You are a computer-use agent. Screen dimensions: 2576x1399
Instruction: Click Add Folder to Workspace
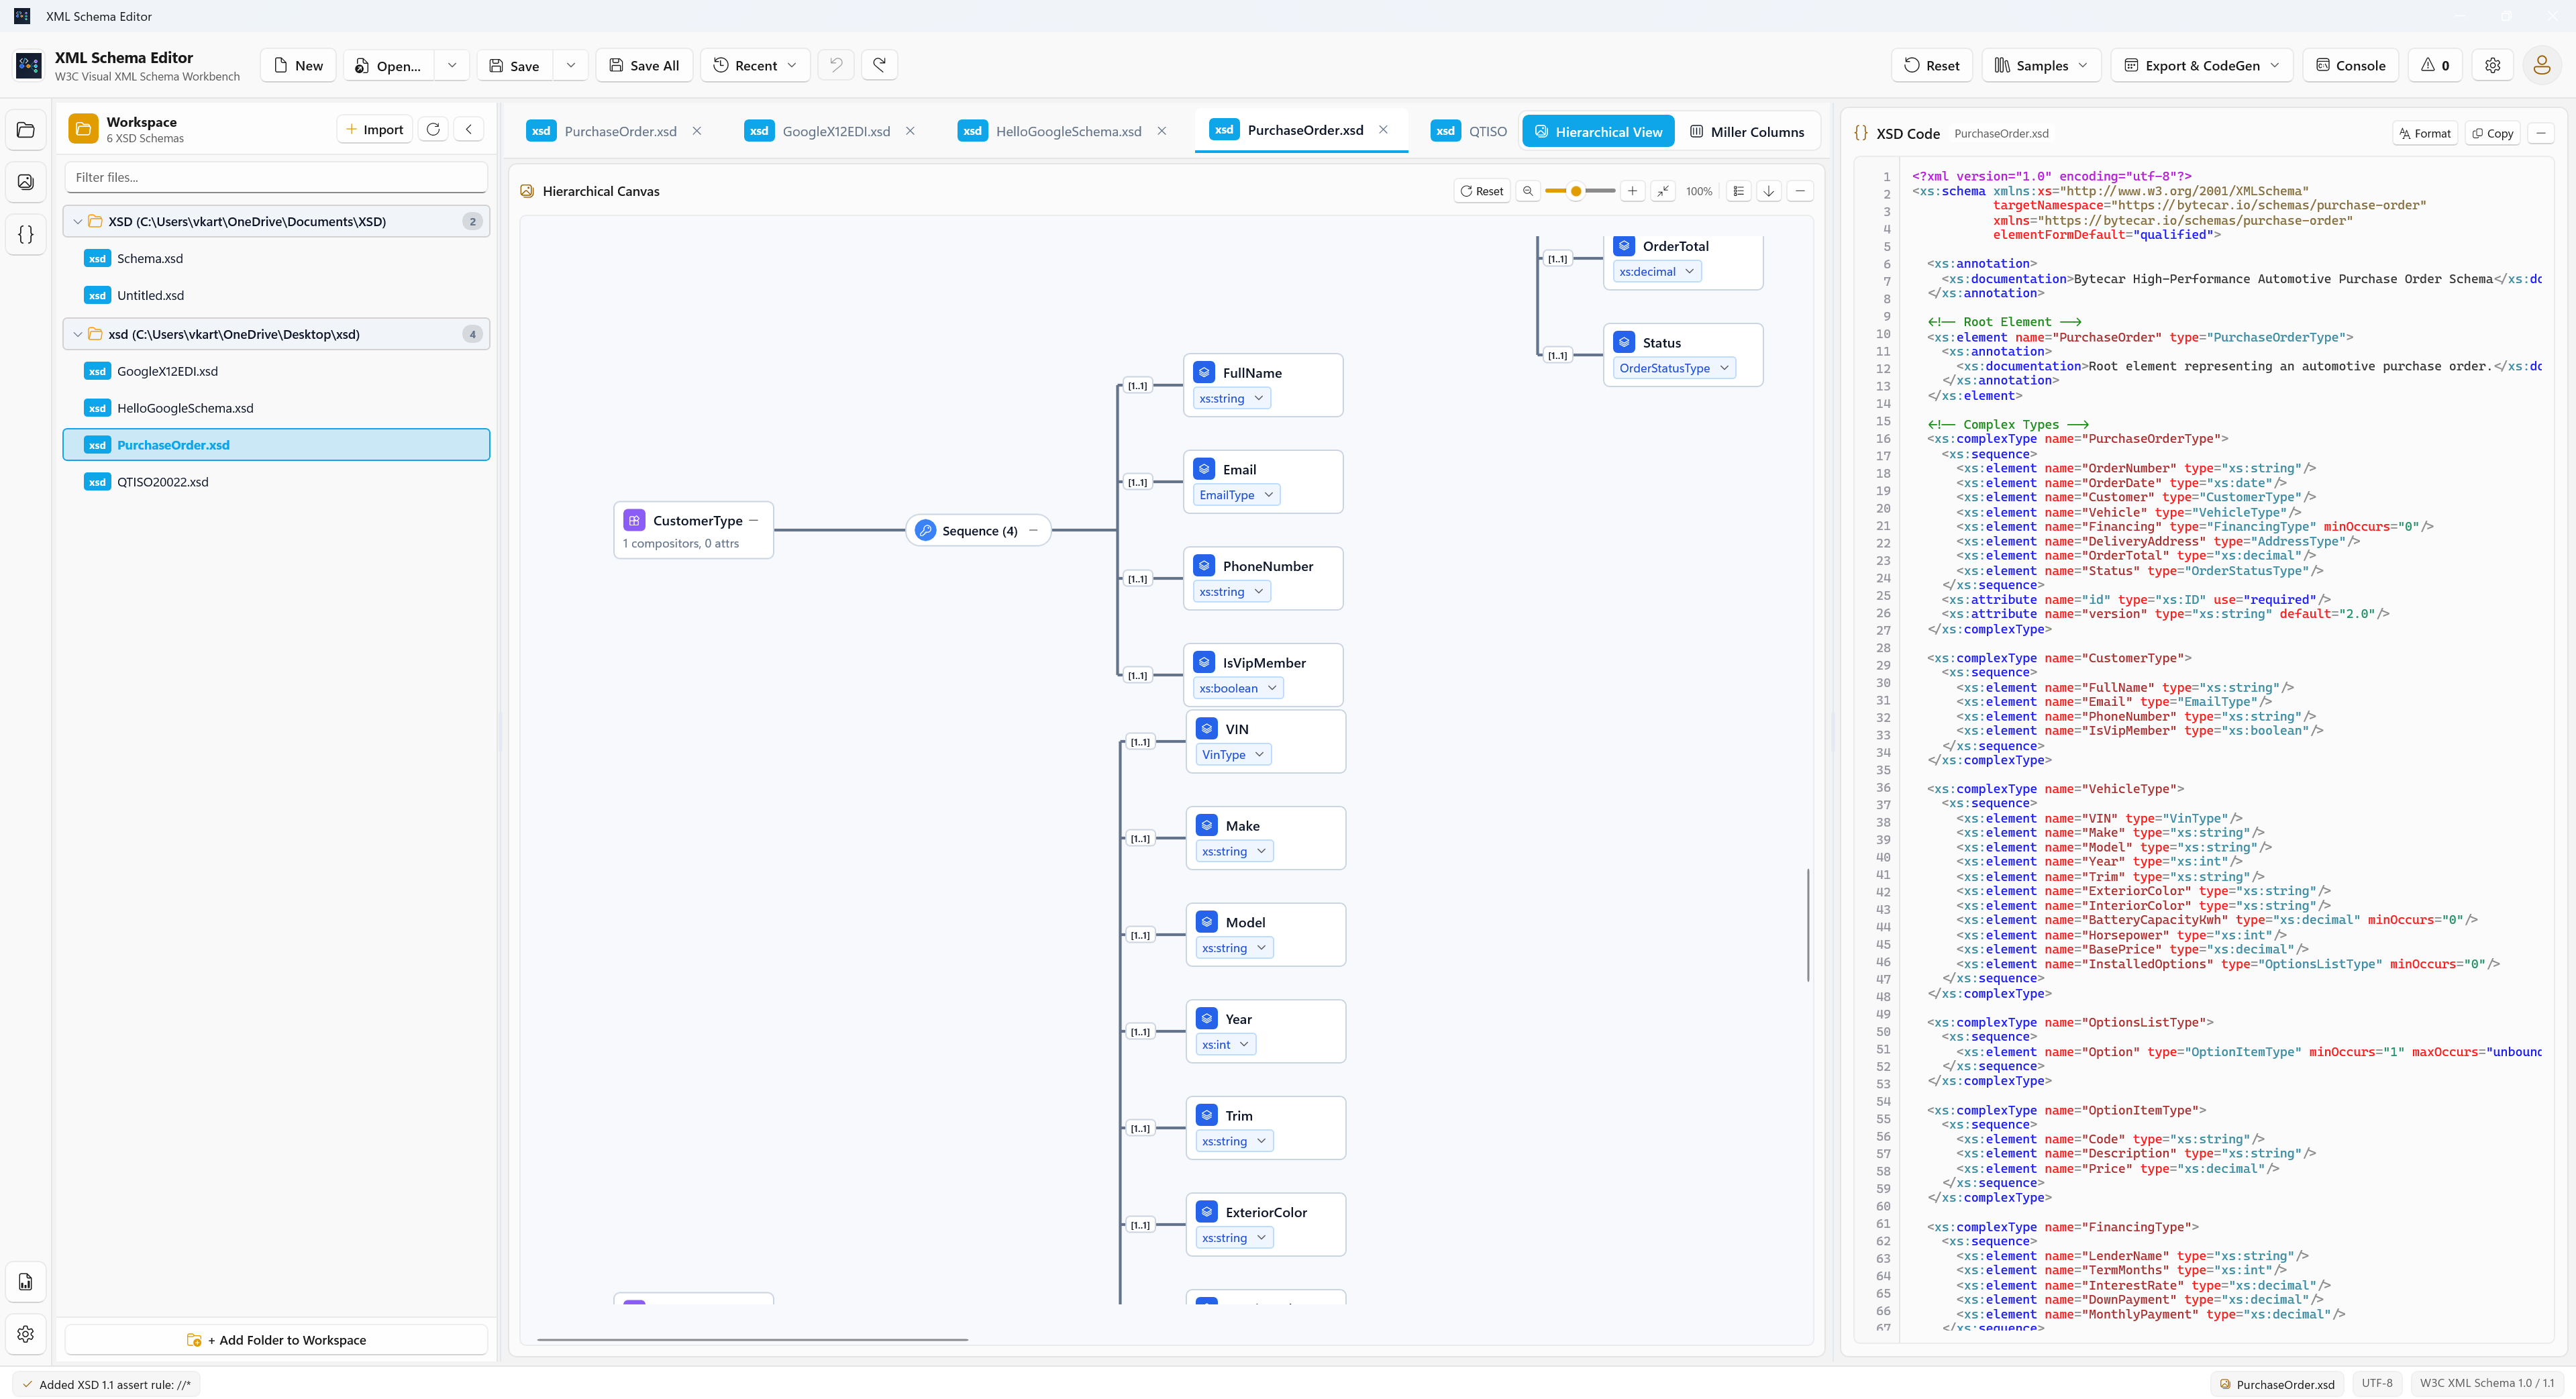point(276,1340)
